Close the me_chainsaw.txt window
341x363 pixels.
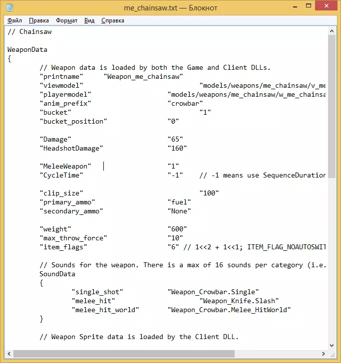[327, 6]
